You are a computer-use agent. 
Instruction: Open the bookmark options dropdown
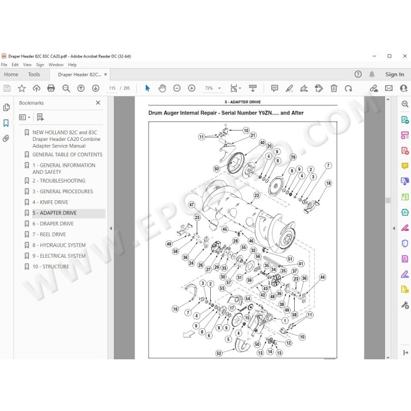point(25,117)
